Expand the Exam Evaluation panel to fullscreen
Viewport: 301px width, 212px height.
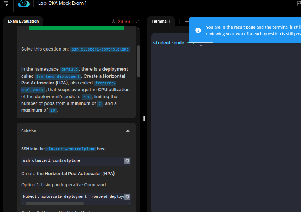click(x=137, y=21)
